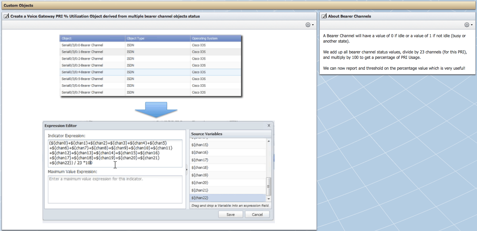The width and height of the screenshot is (477, 231).
Task: Select the ${chan17} source variable
Action: tap(228, 160)
